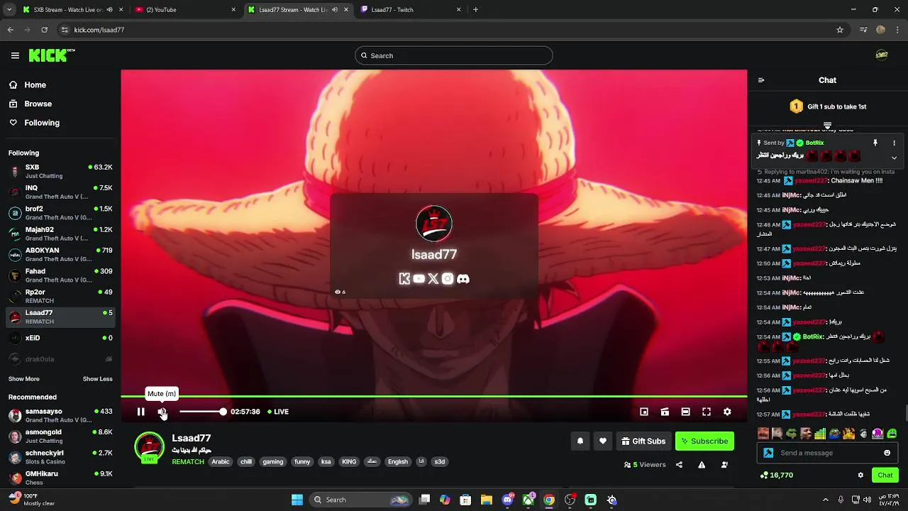
Task: Open asmongold recommended channel
Action: 60,436
